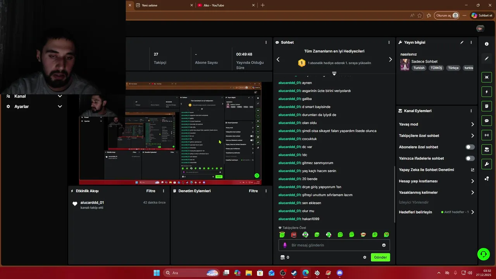Click the wrench icon in right sidebar
496x279 pixels.
tap(487, 164)
